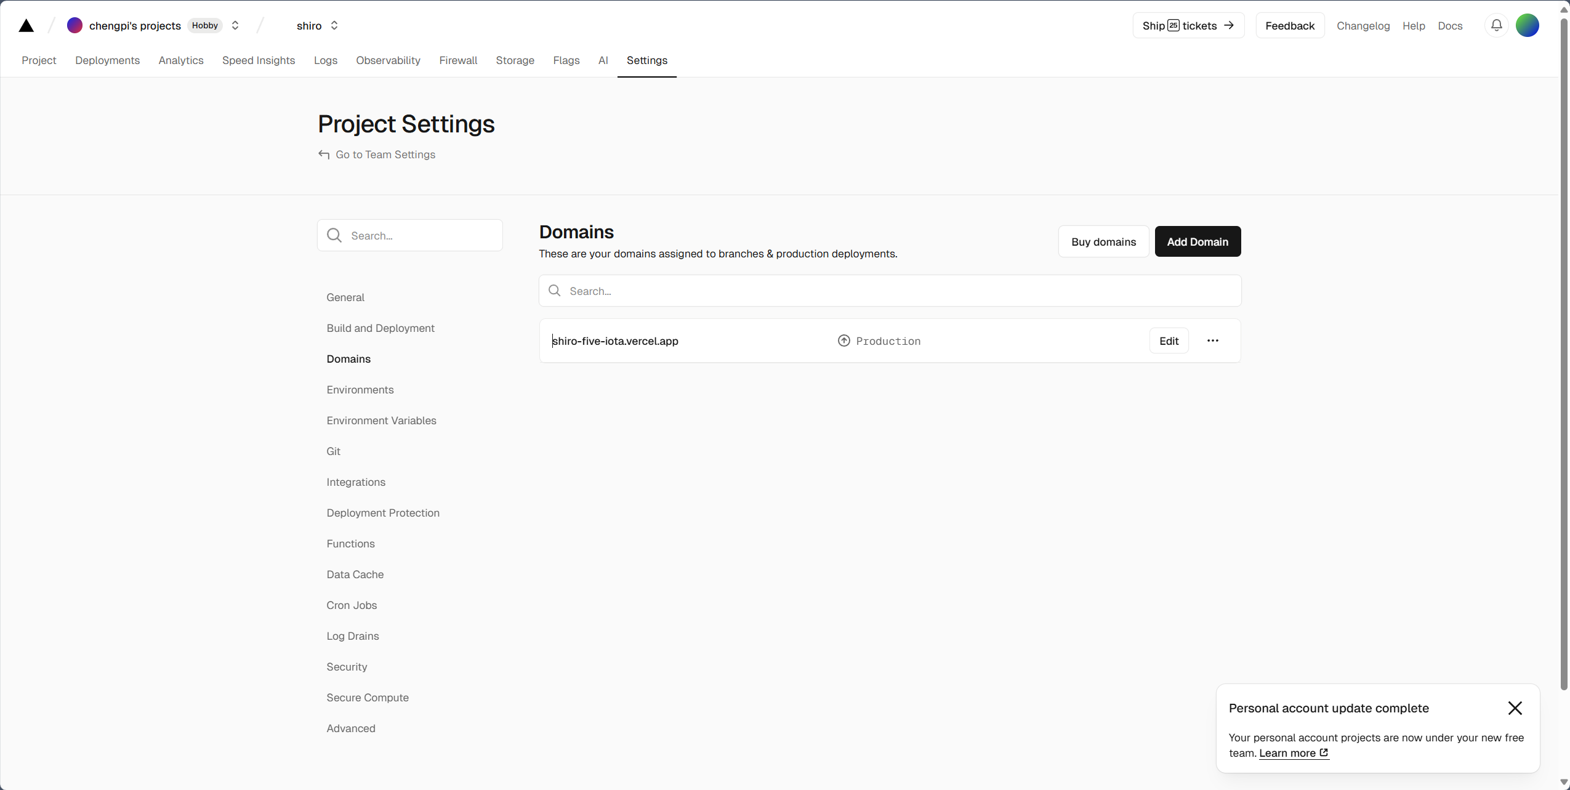
Task: Open Deployment Protection settings
Action: tap(383, 513)
